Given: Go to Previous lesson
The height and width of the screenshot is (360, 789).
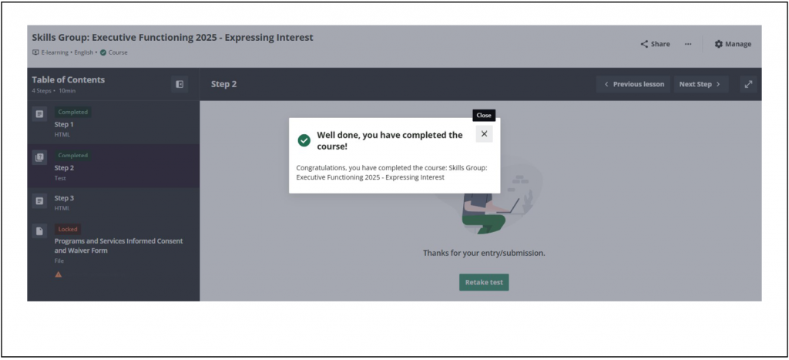Looking at the screenshot, I should pos(633,84).
